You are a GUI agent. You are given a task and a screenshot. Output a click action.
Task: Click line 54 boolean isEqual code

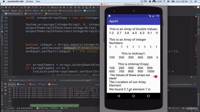click(x=62, y=44)
